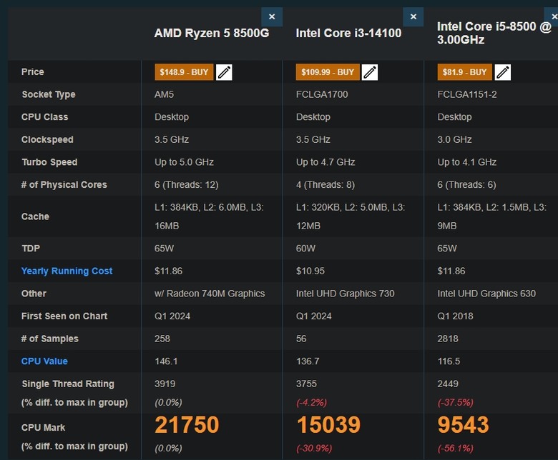Click the # of Samples row label

pyautogui.click(x=50, y=339)
